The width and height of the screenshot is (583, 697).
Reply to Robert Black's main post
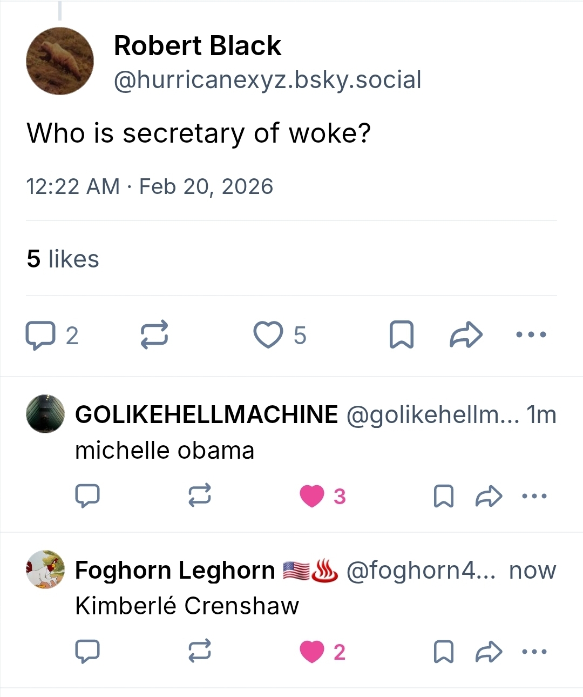pos(40,335)
